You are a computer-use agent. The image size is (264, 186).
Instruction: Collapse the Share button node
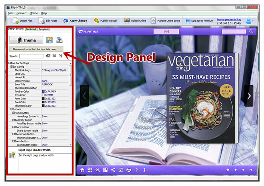[x=14, y=127]
